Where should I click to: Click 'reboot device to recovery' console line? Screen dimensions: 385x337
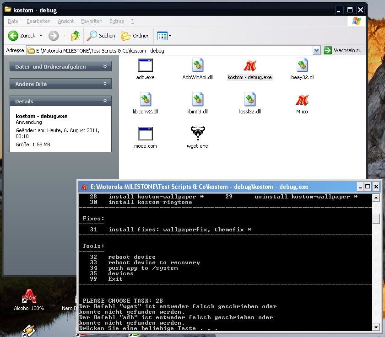click(154, 262)
